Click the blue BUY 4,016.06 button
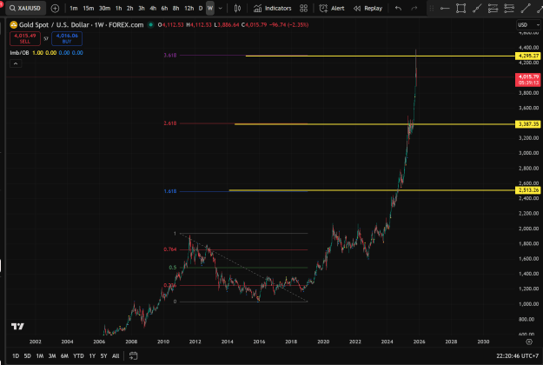This screenshot has width=543, height=365. coord(67,38)
